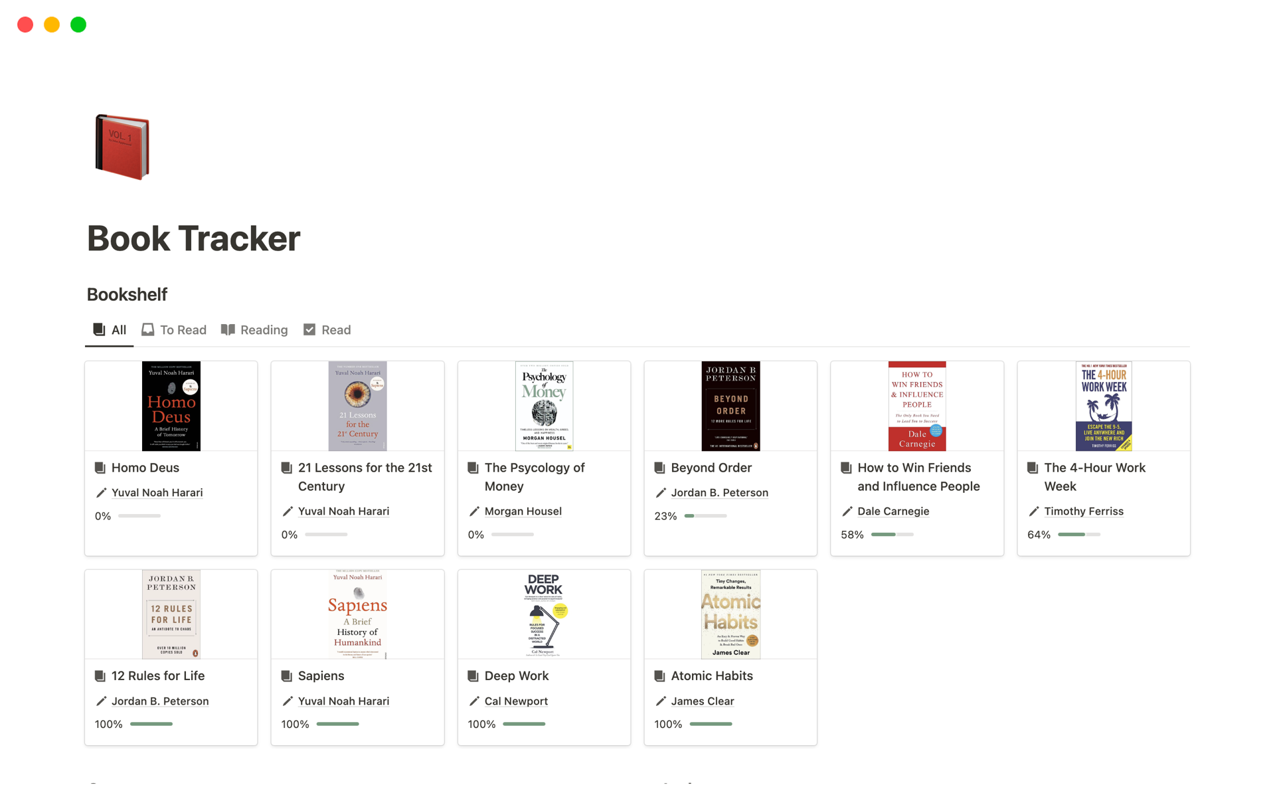Screen dimensions: 1275x797
Task: Open the 12 Rules for Life title
Action: [158, 676]
